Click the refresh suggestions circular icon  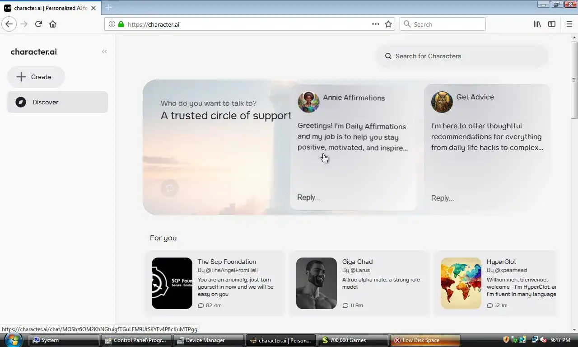[x=170, y=188]
